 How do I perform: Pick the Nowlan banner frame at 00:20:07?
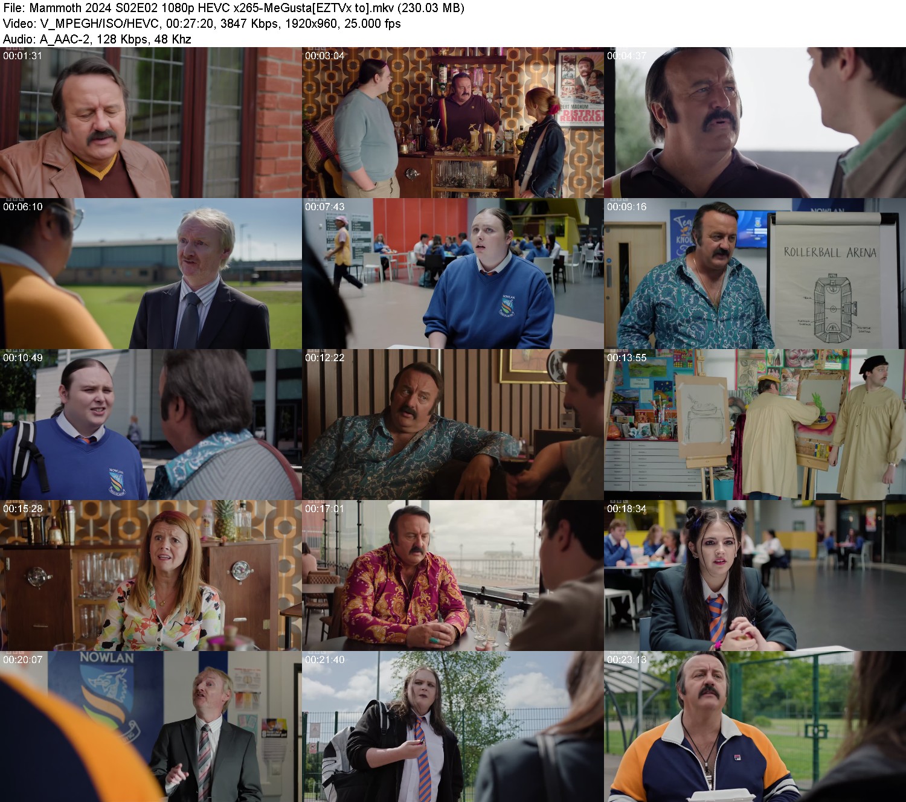tap(151, 727)
